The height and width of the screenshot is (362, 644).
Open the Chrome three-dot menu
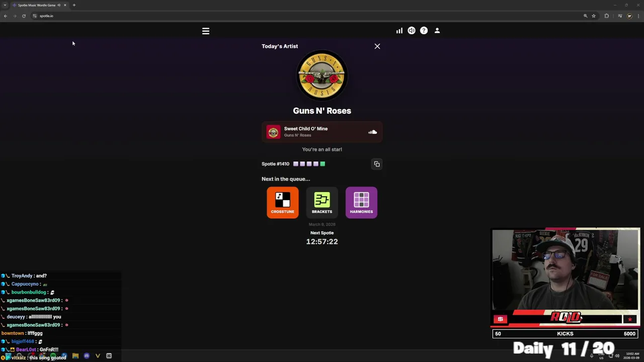click(x=638, y=16)
